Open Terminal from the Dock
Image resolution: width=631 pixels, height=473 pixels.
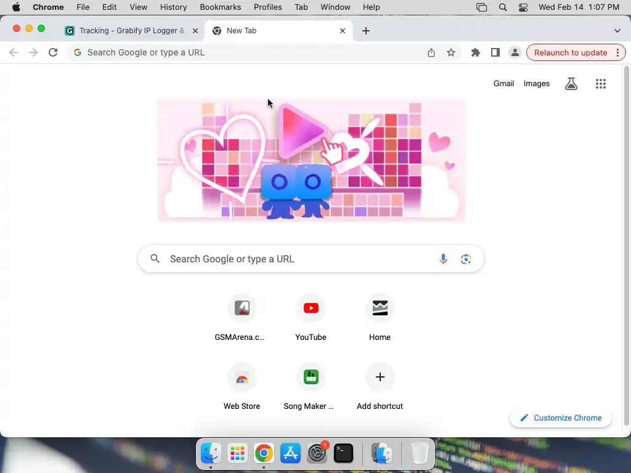click(343, 453)
